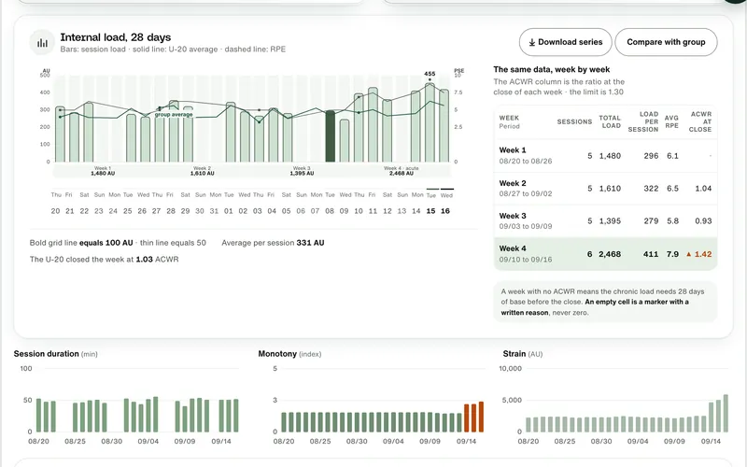747x467 pixels.
Task: Open Compare with group
Action: pyautogui.click(x=666, y=42)
